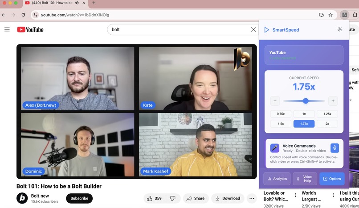The image size is (359, 208).
Task: Close the Bolt 101 browser tab
Action: (84, 3)
